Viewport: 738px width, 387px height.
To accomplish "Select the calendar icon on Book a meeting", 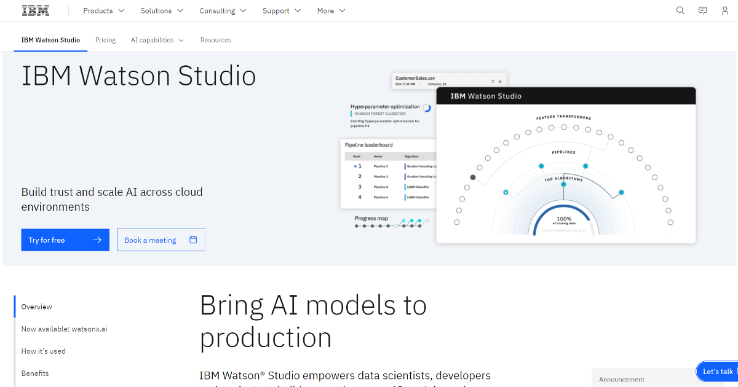I will click(x=194, y=240).
